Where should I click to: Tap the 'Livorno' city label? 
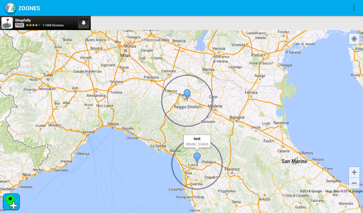click(x=175, y=189)
